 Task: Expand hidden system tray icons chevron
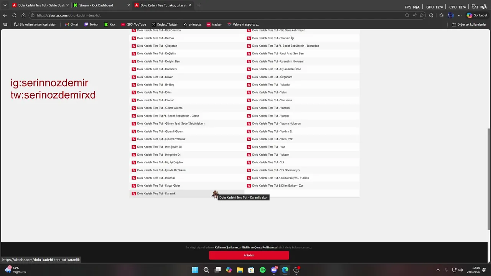(438, 270)
